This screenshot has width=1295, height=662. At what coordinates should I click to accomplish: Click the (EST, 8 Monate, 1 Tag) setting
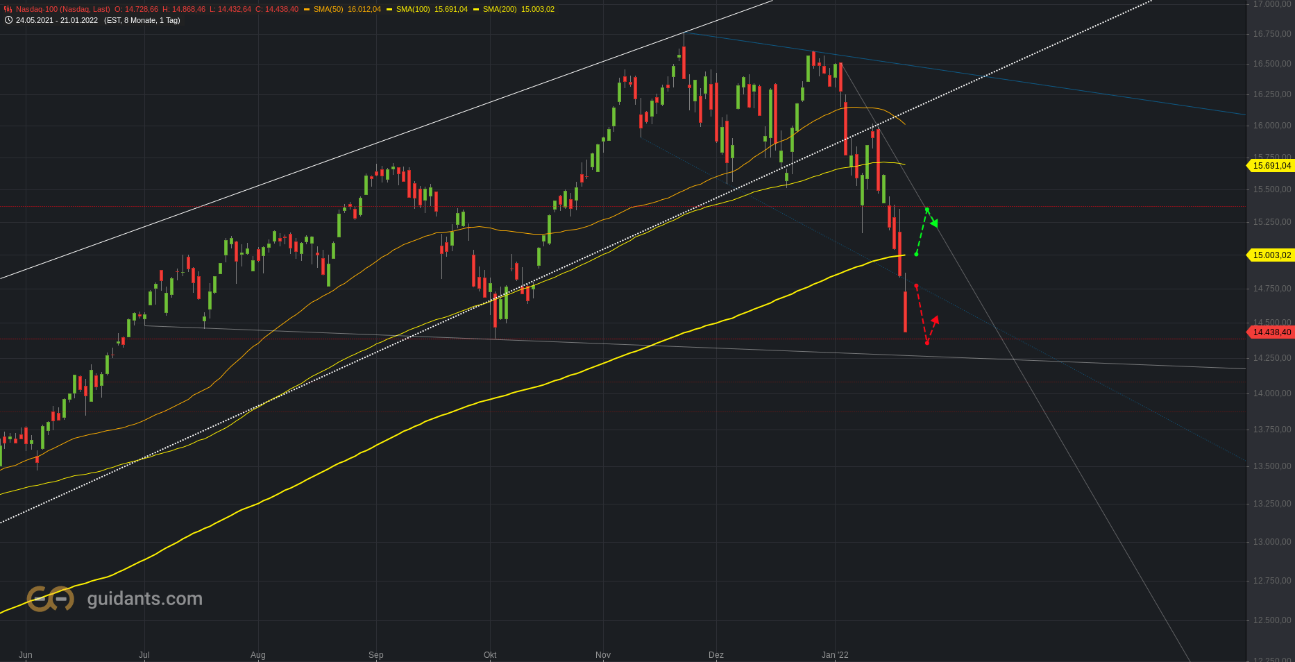point(142,20)
